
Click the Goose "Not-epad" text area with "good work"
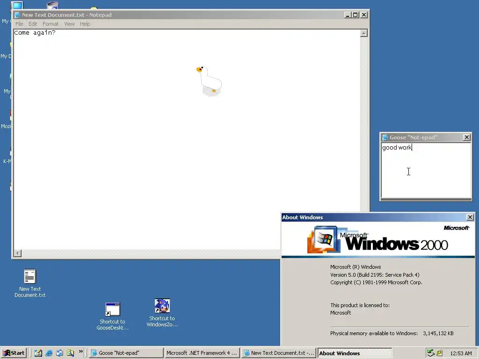tap(426, 170)
